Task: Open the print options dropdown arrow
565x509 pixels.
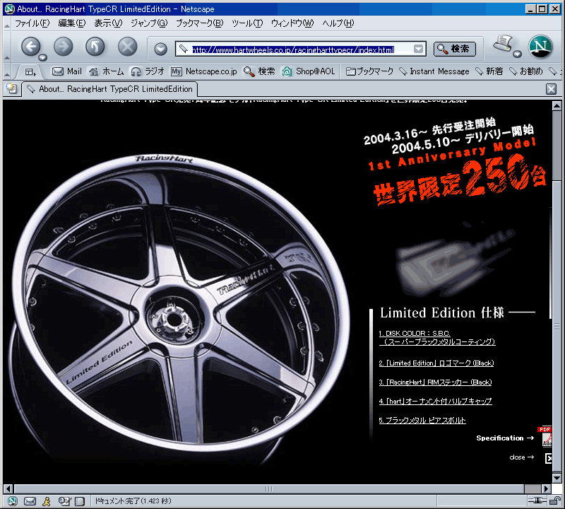Action: pos(517,54)
